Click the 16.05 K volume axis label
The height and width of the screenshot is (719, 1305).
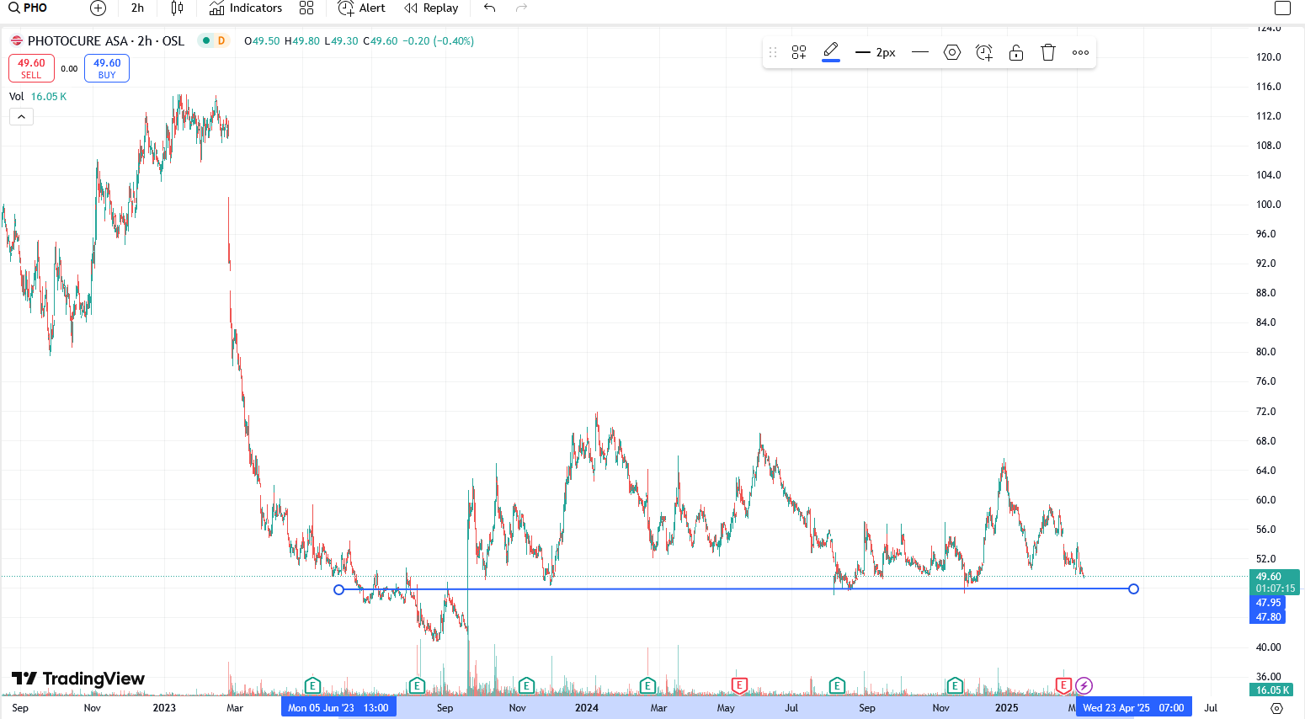pyautogui.click(x=1270, y=690)
